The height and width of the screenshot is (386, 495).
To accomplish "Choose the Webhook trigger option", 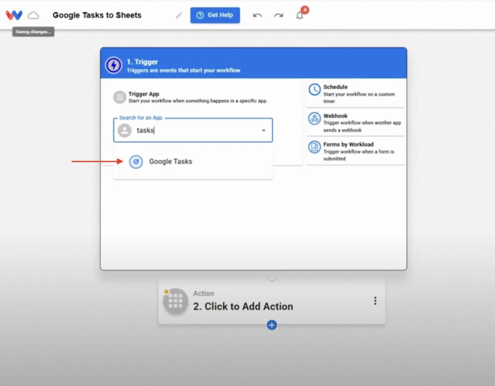I will 355,123.
